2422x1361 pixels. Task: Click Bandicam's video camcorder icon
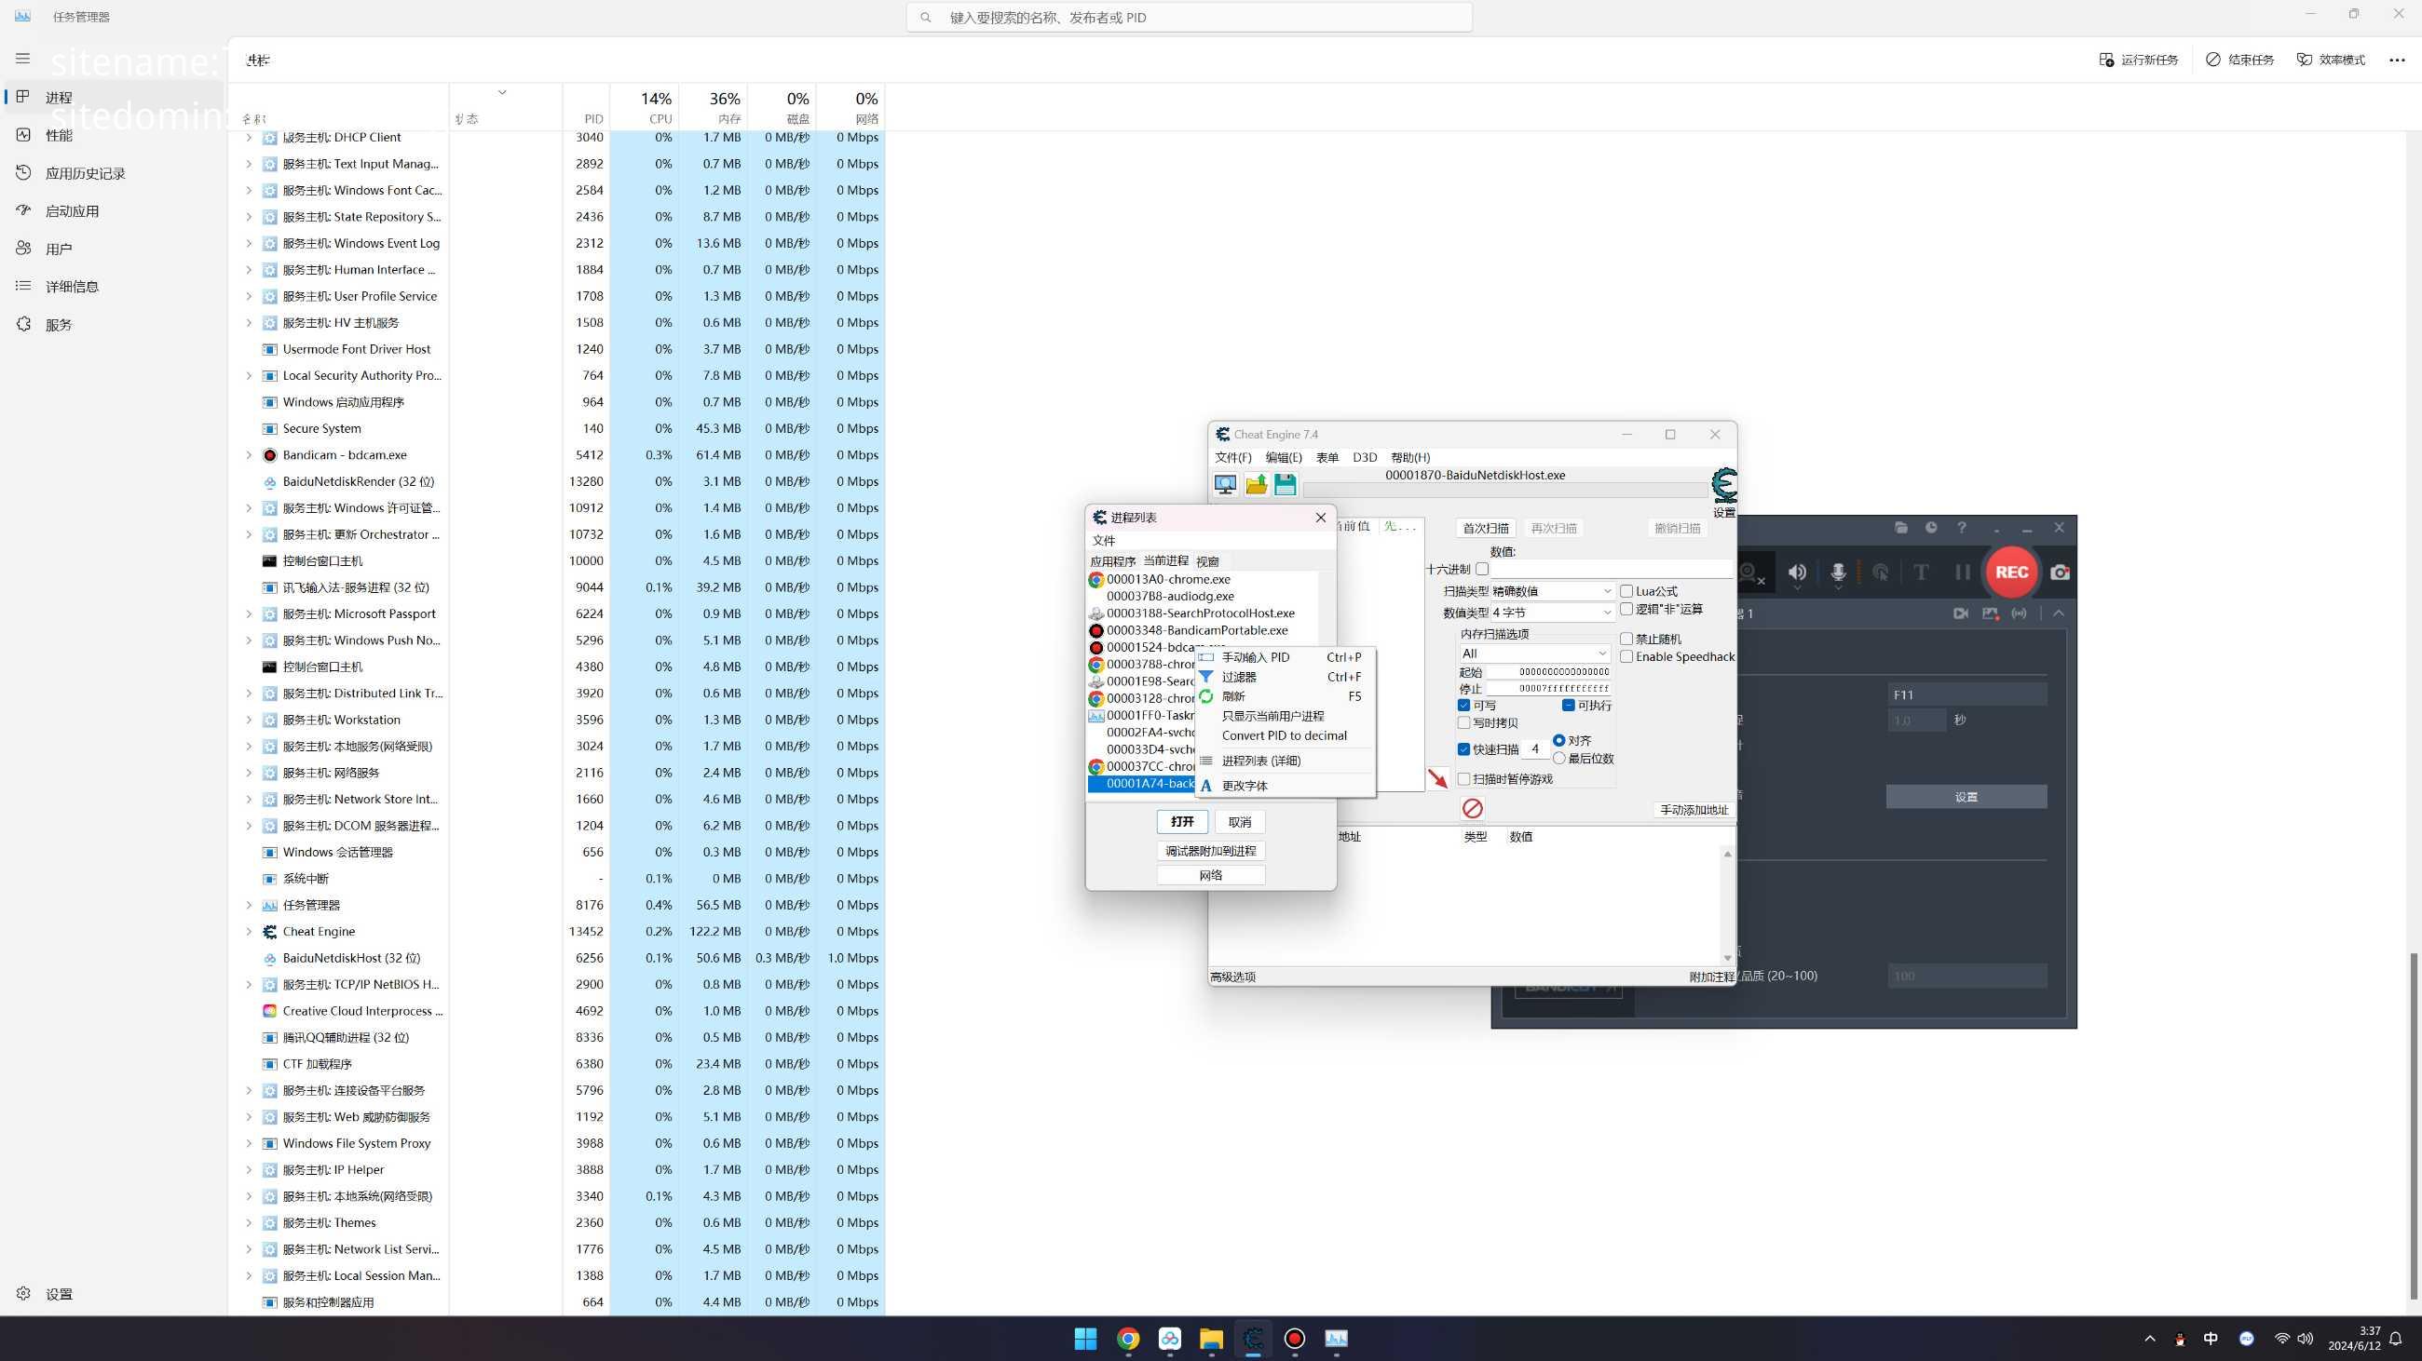[x=1960, y=613]
